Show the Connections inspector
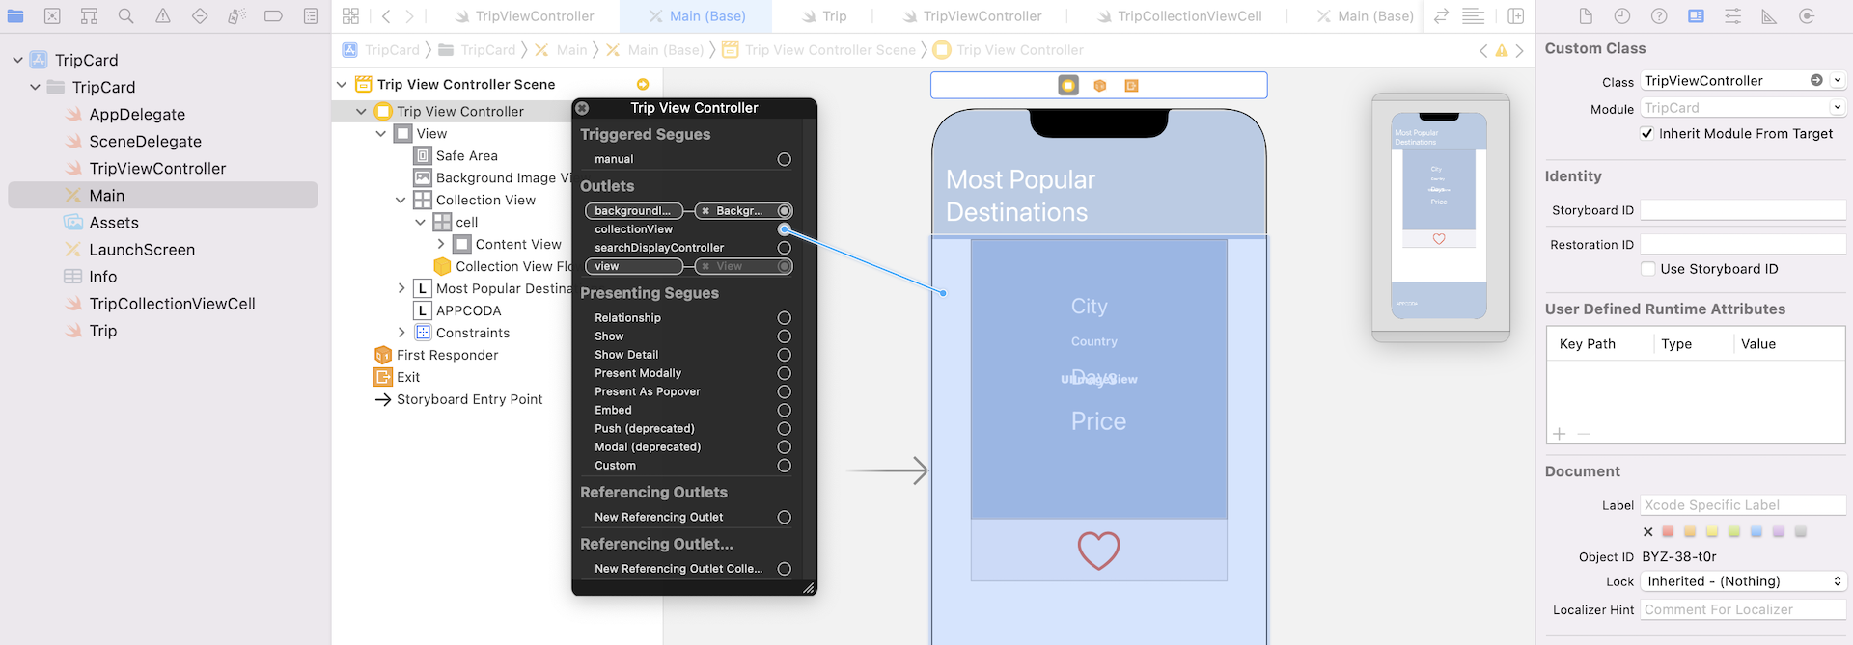Viewport: 1853px width, 645px height. 1807,16
